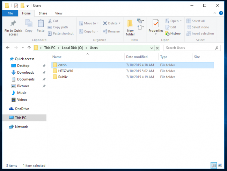The image size is (227, 171).
Task: Switch to details view in status bar
Action: point(214,165)
